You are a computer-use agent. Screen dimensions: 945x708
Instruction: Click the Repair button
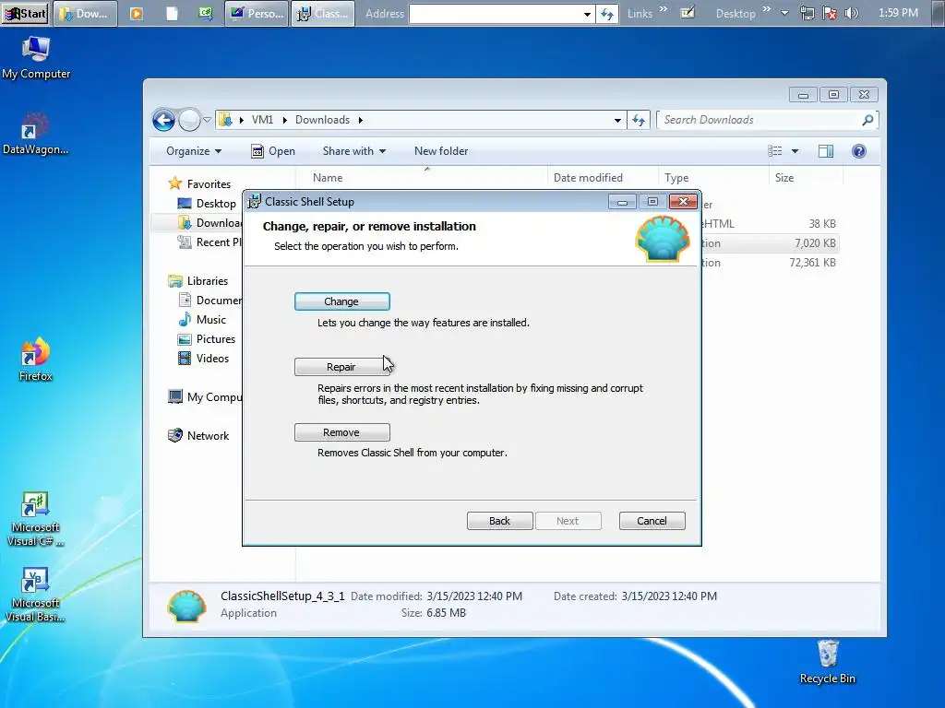pyautogui.click(x=341, y=367)
